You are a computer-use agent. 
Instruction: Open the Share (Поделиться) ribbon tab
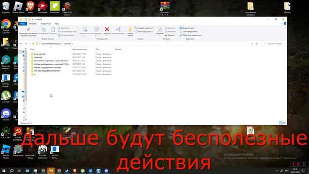click(46, 24)
